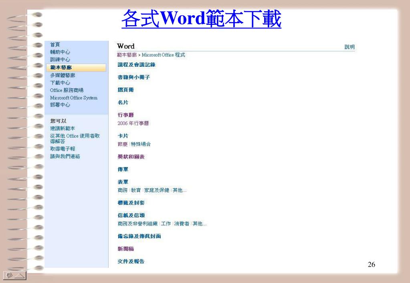Open 其他... under 信紙及信頭
The image size is (410, 283).
click(200, 223)
